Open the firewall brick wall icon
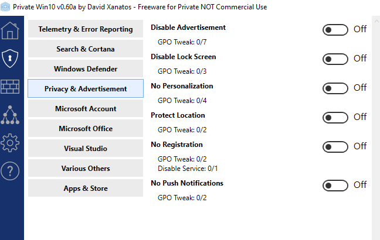The image size is (380, 240). 11,86
